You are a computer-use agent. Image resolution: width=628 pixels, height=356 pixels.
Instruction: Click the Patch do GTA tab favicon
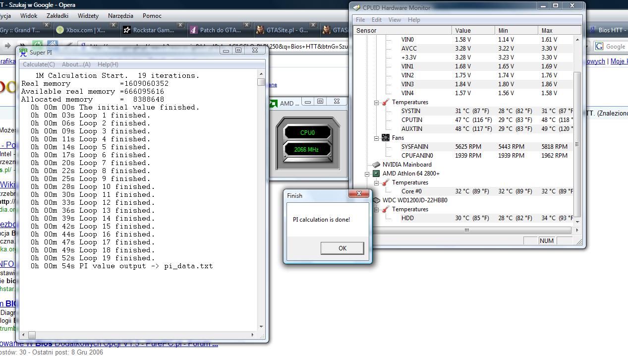point(194,30)
